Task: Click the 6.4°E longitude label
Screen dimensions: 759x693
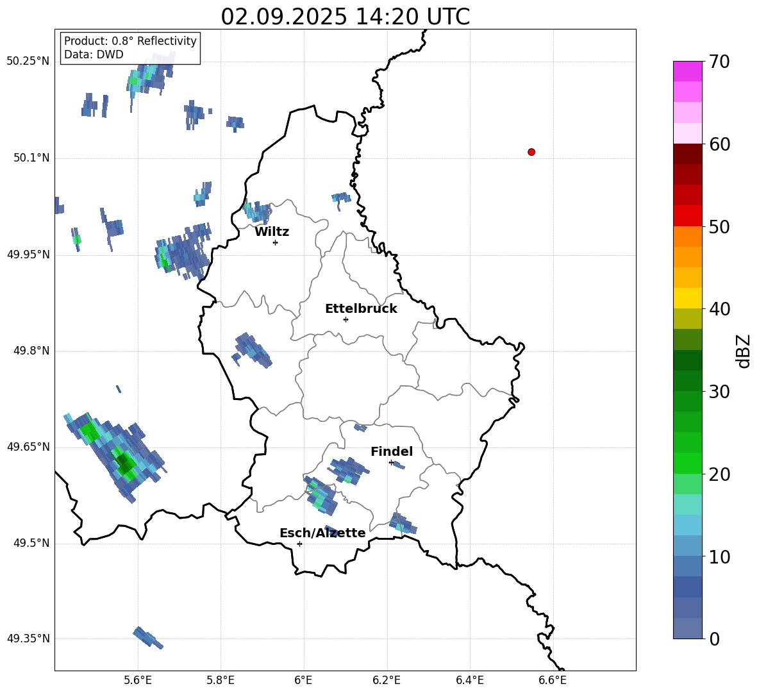Action: pos(469,680)
